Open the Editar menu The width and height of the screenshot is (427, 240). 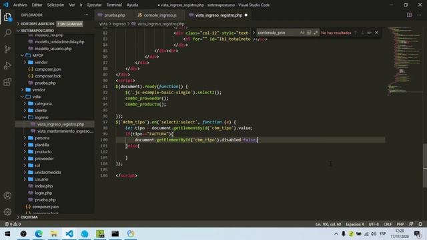click(x=37, y=5)
